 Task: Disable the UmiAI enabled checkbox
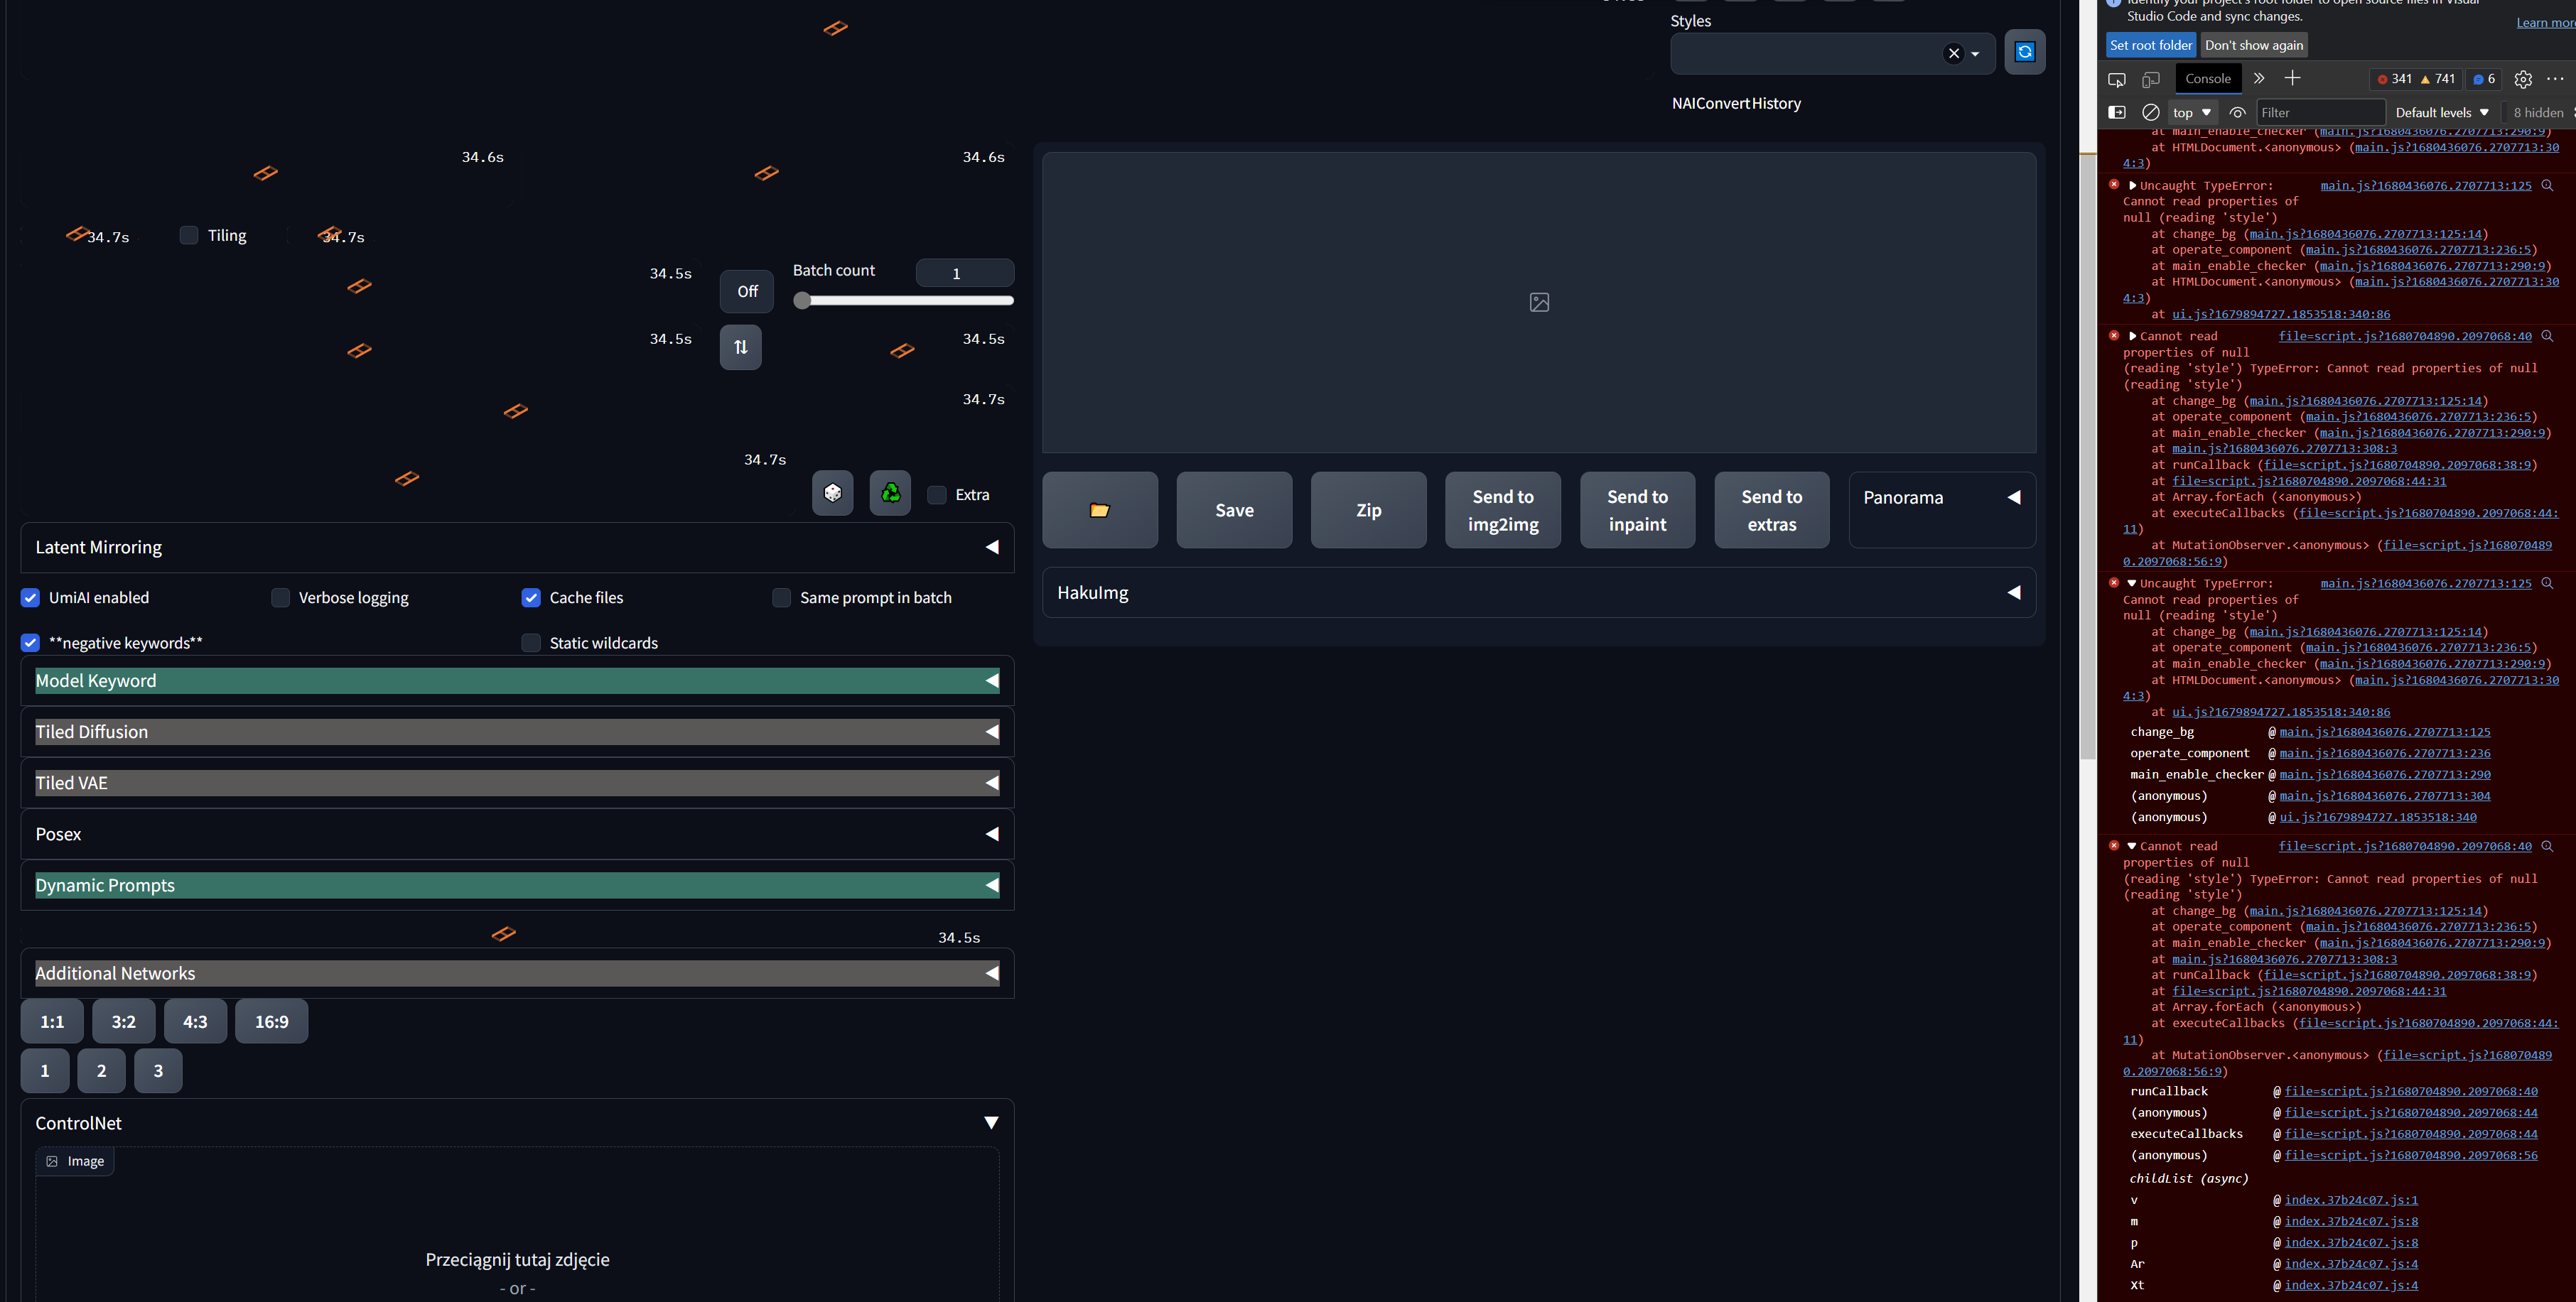31,597
